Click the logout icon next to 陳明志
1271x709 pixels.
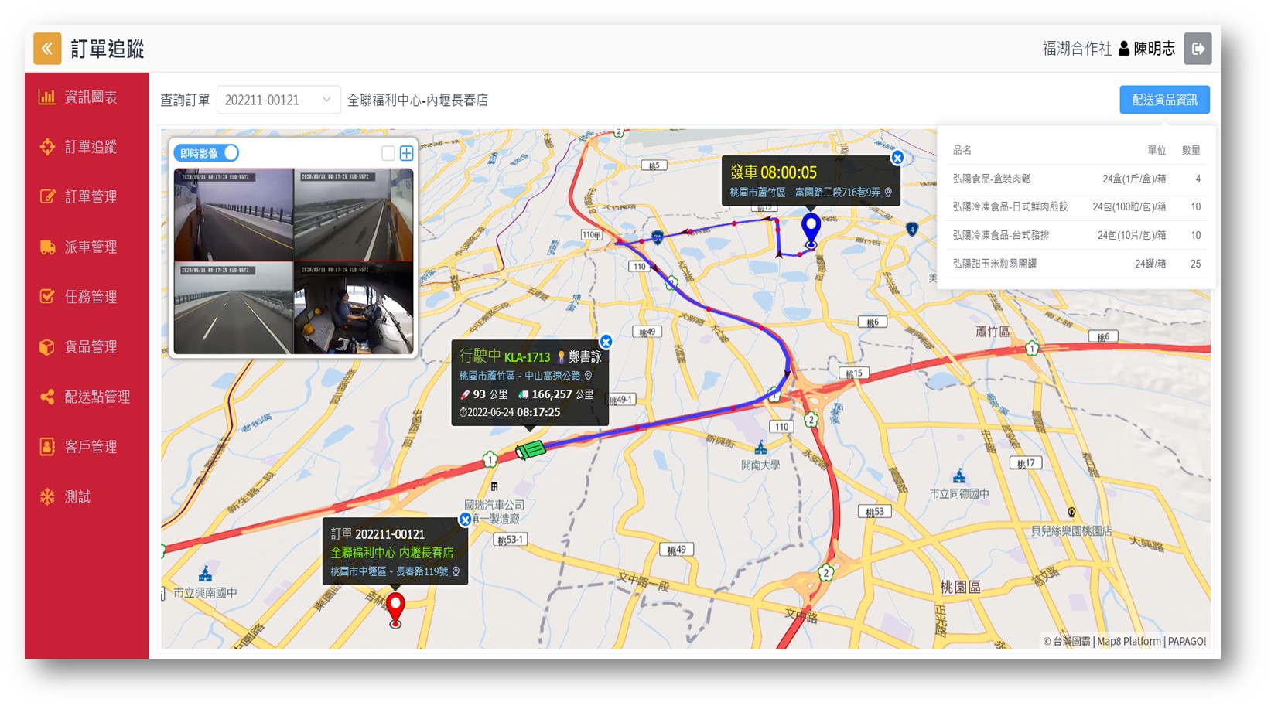click(x=1198, y=49)
